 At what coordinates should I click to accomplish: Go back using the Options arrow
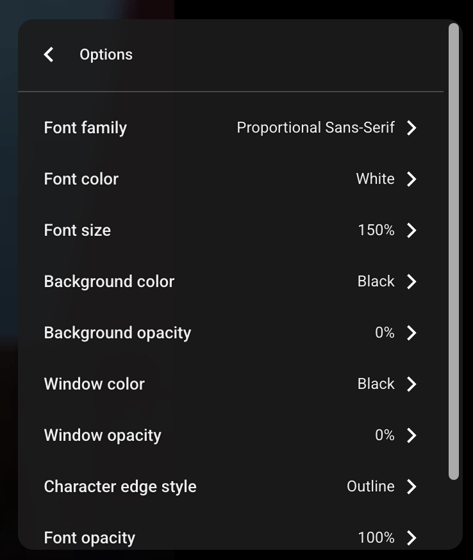click(49, 54)
